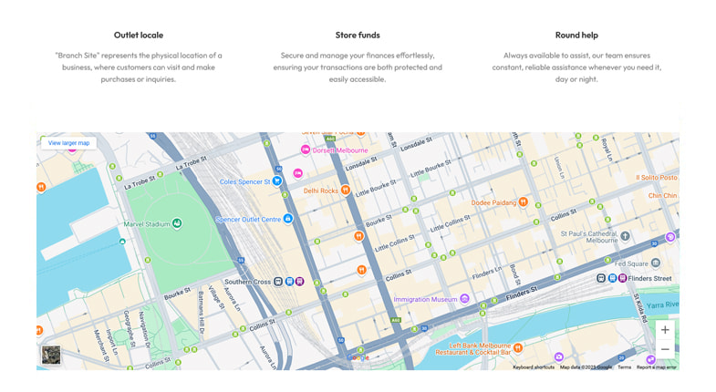Screen dimensions: 716x392
Task: Zoom out with the map minus button
Action: click(x=665, y=350)
